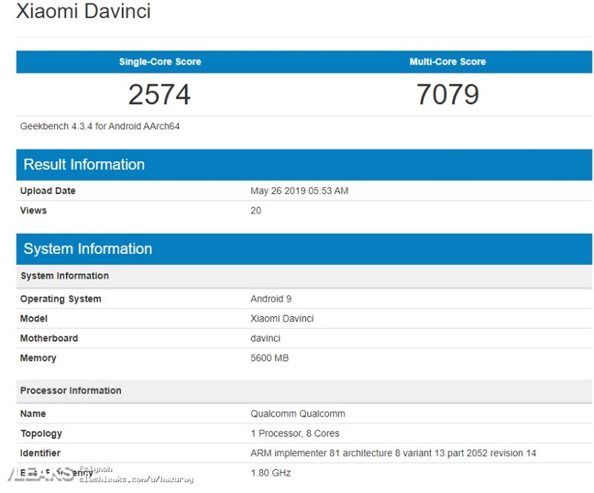Click the "Processor Information" subheading
Viewport: 594px width, 493px height.
pyautogui.click(x=304, y=391)
